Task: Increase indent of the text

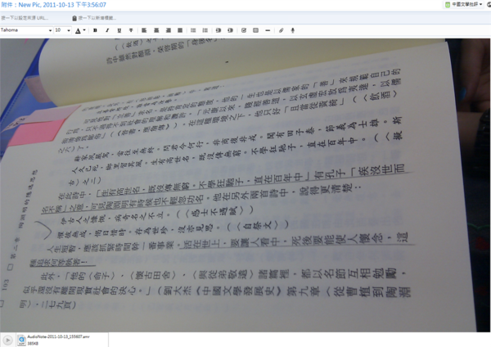Action: click(230, 30)
